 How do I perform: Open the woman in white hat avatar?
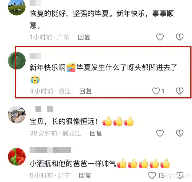[17, 114]
